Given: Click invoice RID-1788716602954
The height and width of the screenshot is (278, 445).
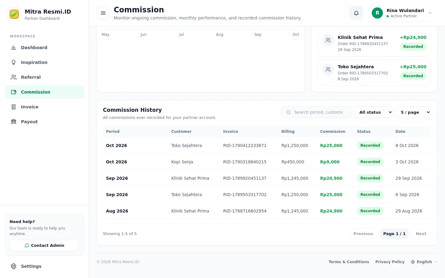Looking at the screenshot, I should click(x=245, y=211).
